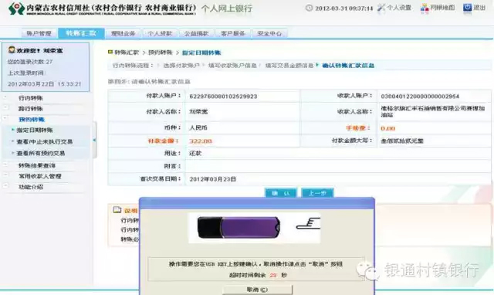Open 查看所有预约交易 in the sidebar

pos(41,153)
